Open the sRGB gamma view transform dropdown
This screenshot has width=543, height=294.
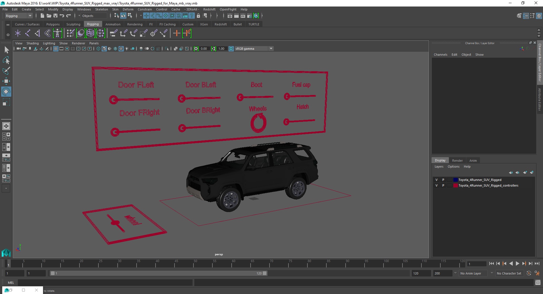pos(254,49)
